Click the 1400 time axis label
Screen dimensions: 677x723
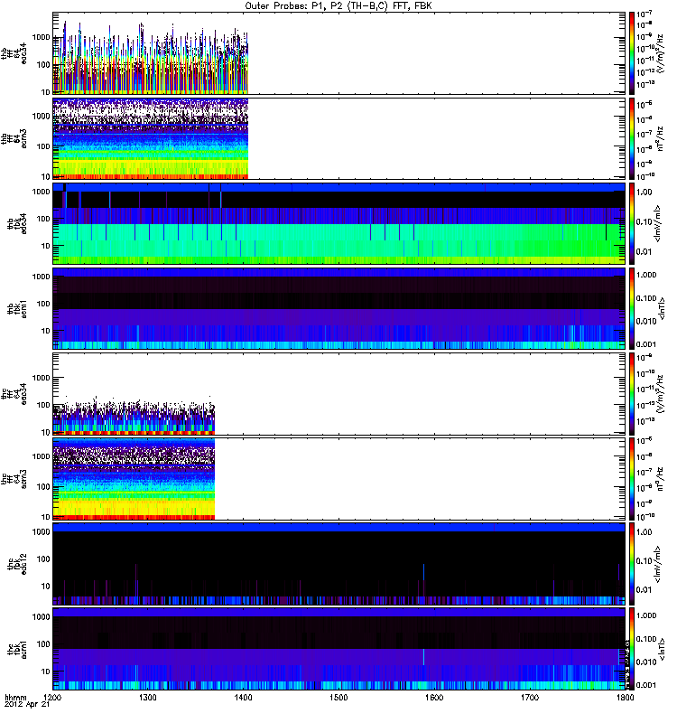243,697
